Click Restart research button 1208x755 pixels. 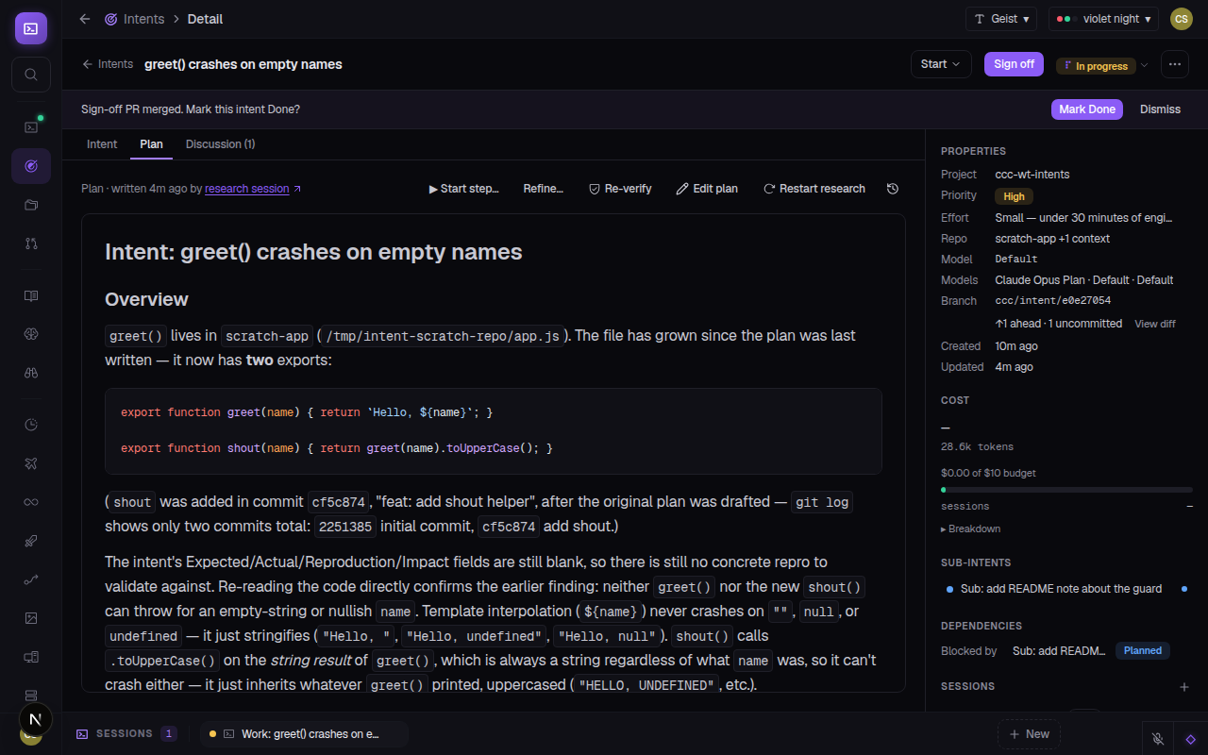814,189
